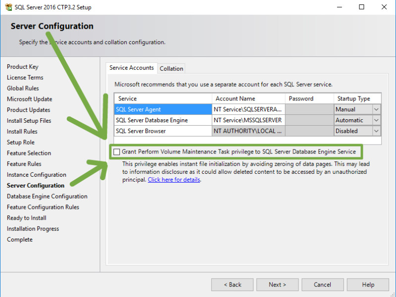
Task: Click the Password column header
Action: click(x=309, y=99)
